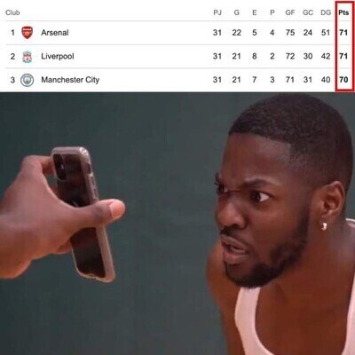Click Liverpool's 42 goal difference value
Viewport: 355px width, 355px height.
tap(326, 56)
